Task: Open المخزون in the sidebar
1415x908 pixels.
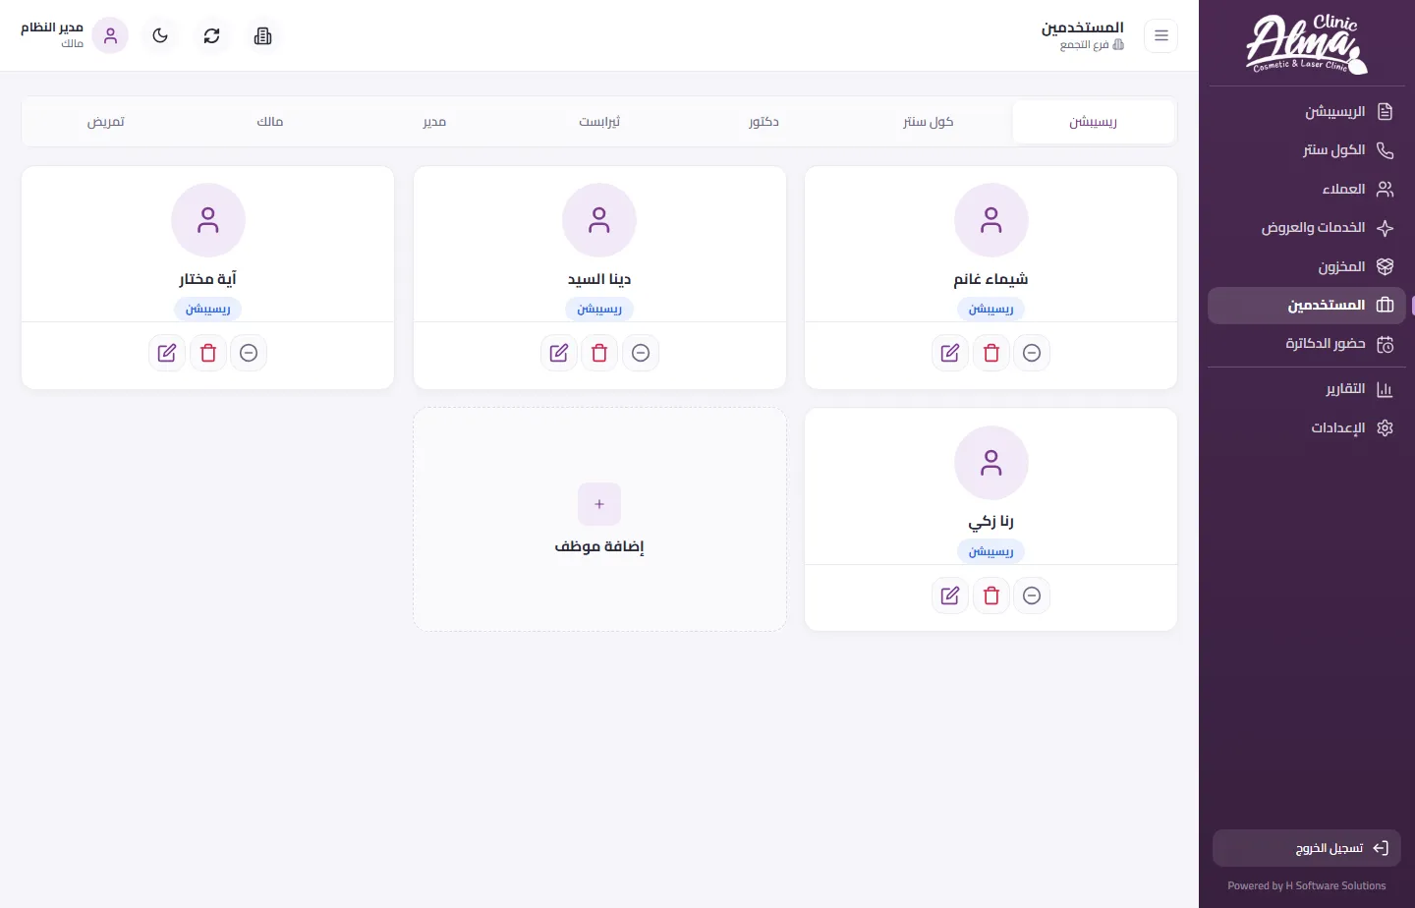Action: pyautogui.click(x=1307, y=266)
